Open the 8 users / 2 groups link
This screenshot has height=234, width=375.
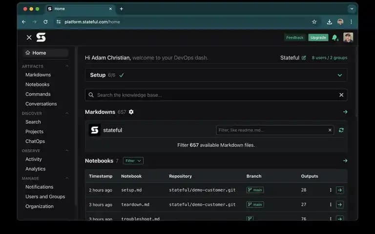tap(329, 58)
